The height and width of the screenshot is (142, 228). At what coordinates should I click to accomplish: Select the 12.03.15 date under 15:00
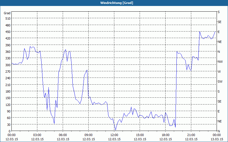[140, 139]
